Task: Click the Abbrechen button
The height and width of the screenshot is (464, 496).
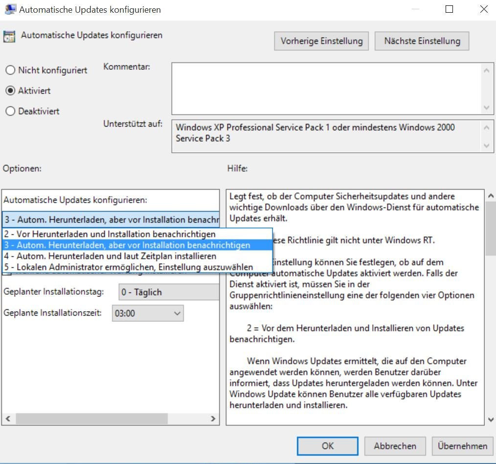Action: (395, 446)
